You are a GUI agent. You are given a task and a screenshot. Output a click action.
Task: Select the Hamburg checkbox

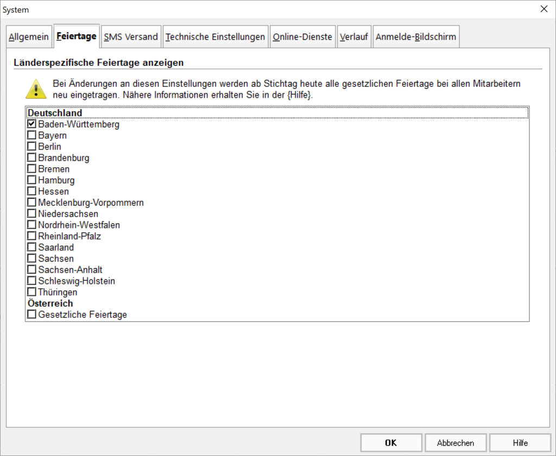coord(31,180)
